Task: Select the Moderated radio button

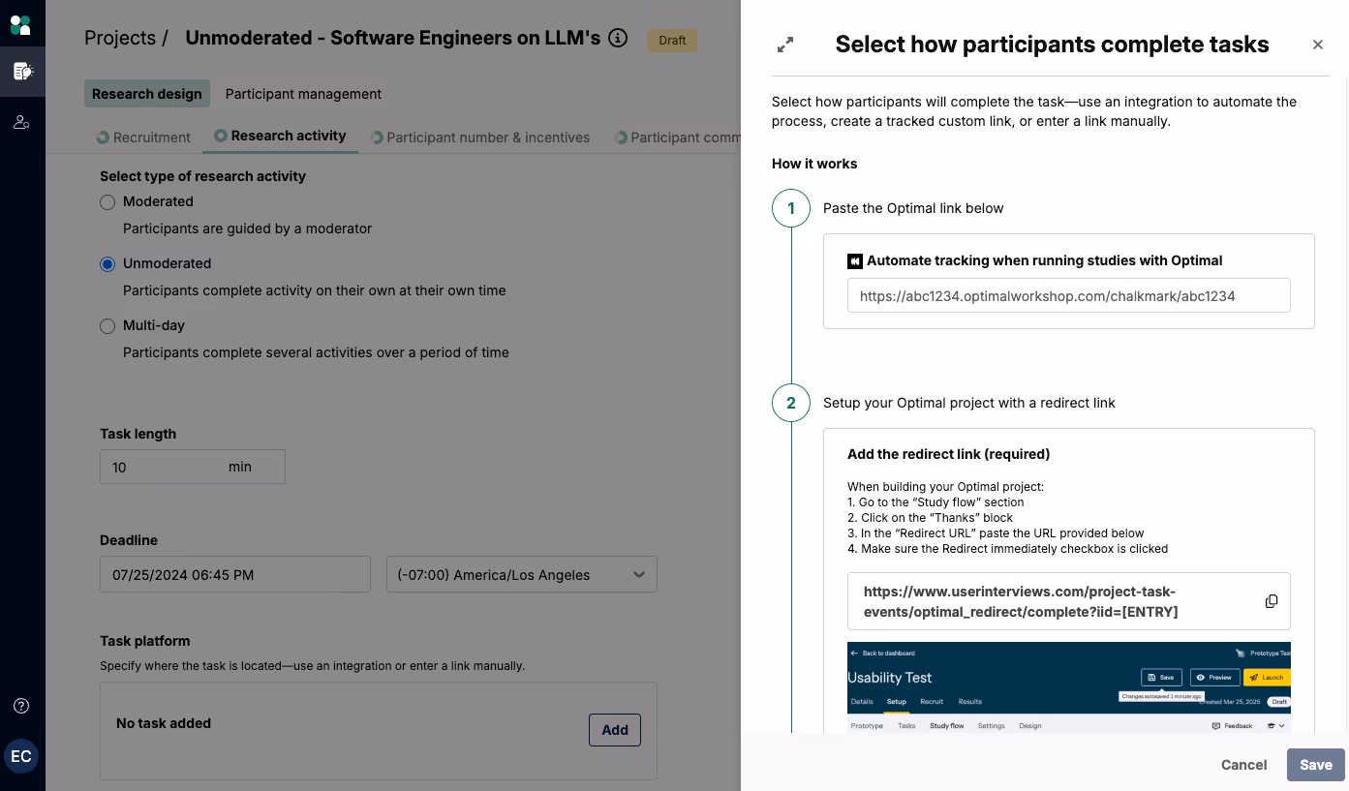Action: click(x=107, y=201)
